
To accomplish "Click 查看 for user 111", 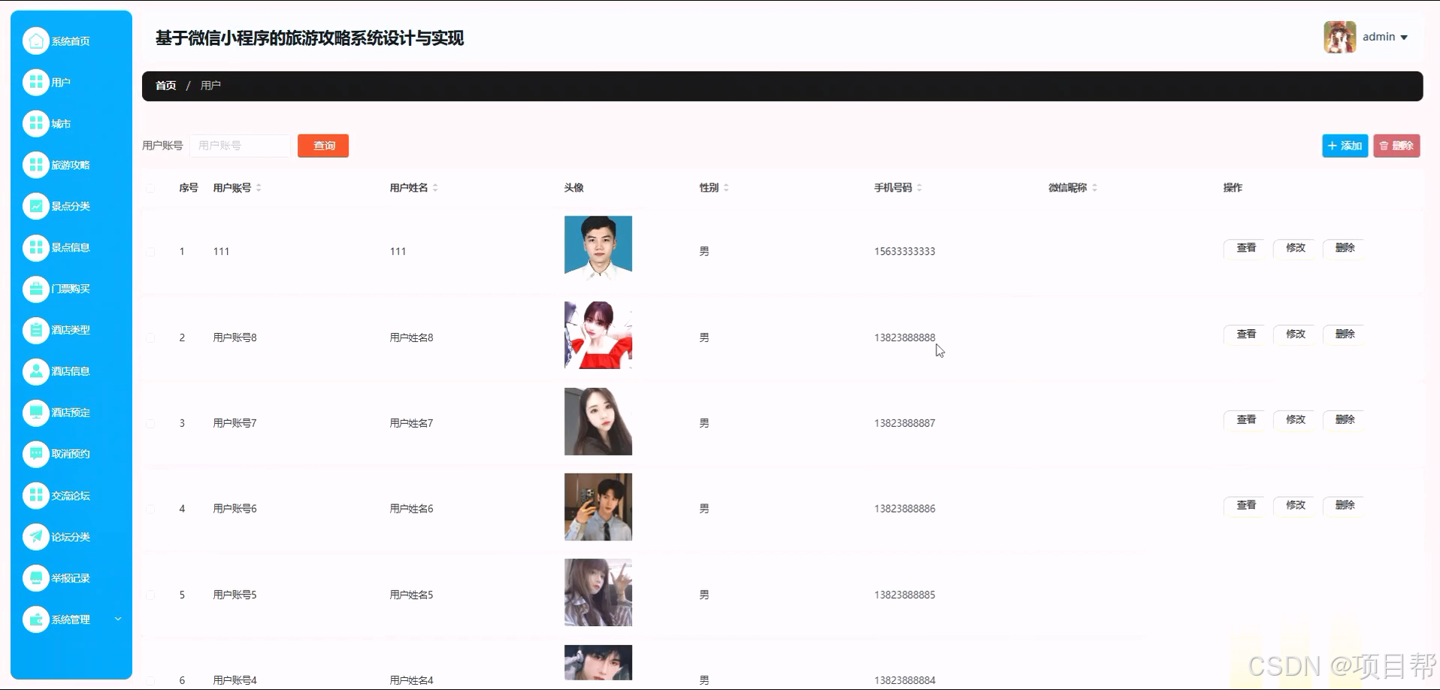I will coord(1246,248).
